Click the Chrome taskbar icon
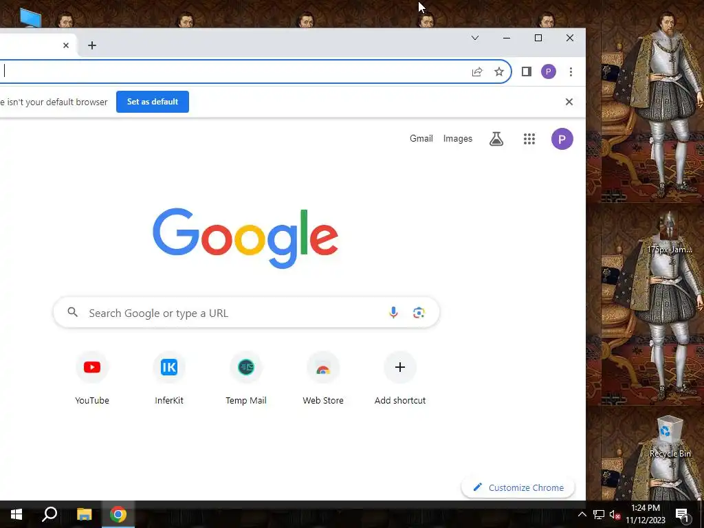 coord(118,514)
